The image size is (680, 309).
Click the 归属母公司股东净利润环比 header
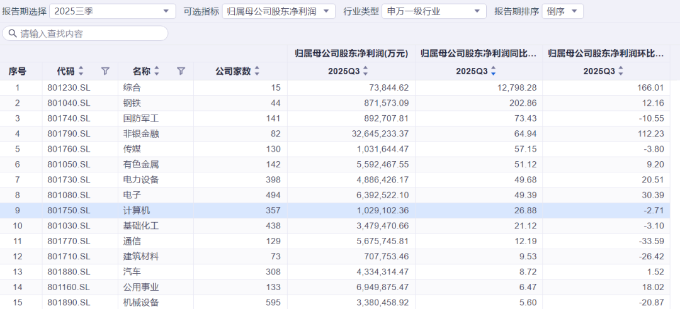[x=606, y=53]
